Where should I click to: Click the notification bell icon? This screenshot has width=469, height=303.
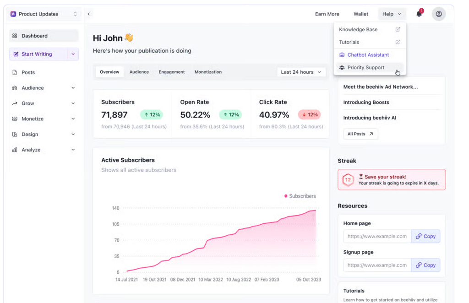click(419, 14)
